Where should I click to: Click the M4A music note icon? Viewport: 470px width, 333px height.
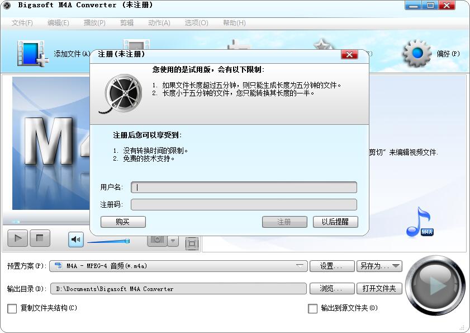point(420,222)
